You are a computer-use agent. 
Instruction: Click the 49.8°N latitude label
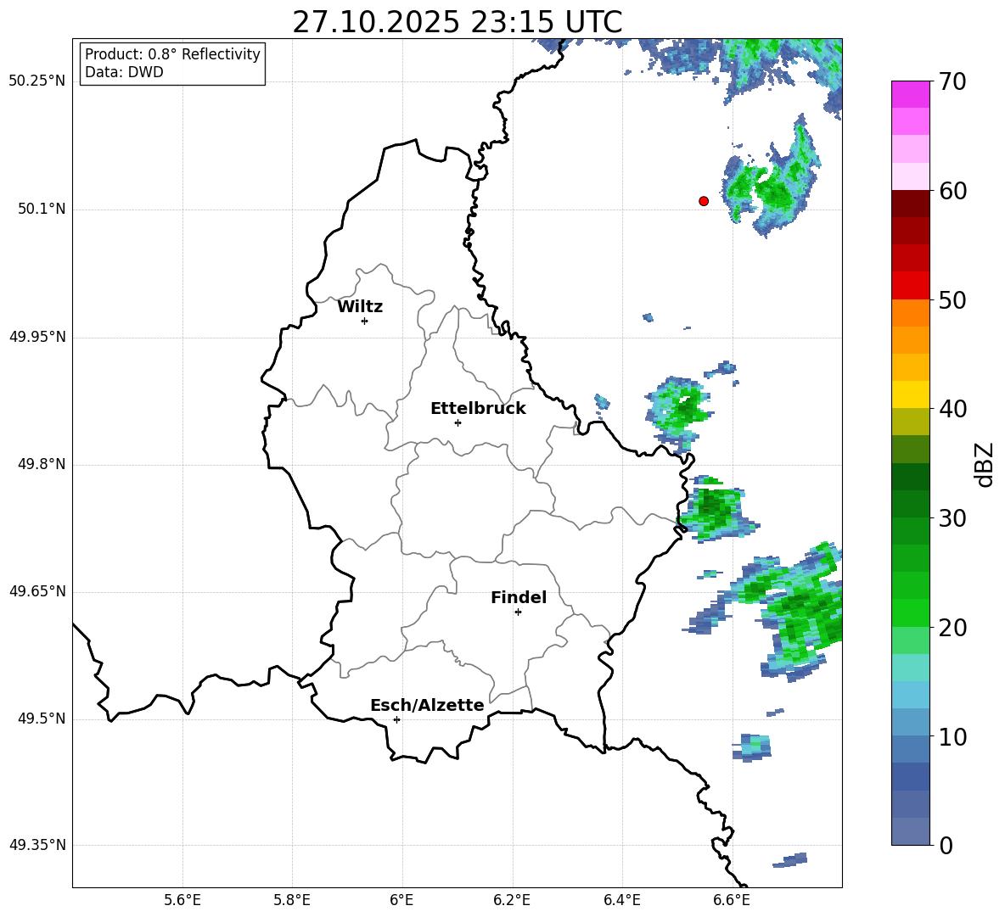pos(42,464)
